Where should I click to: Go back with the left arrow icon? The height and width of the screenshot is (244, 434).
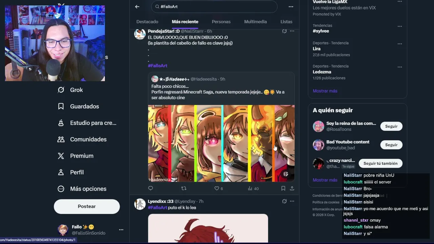pyautogui.click(x=137, y=6)
